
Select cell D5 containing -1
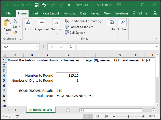pos(68,80)
